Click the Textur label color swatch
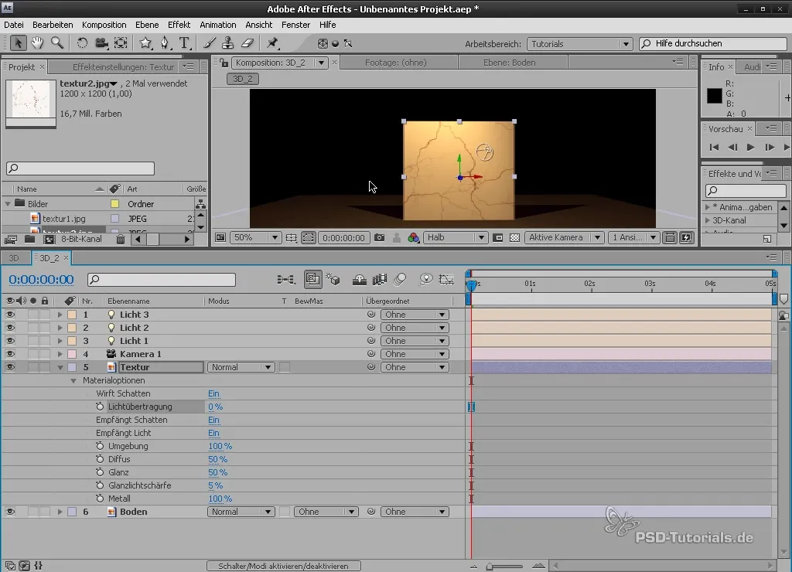792x572 pixels. (x=72, y=367)
